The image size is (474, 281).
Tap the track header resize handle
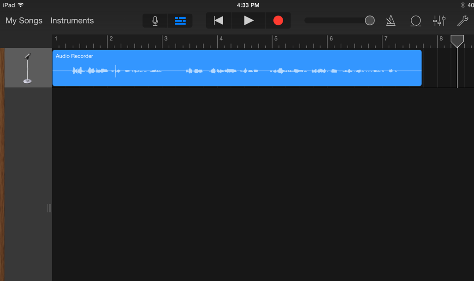(49, 208)
